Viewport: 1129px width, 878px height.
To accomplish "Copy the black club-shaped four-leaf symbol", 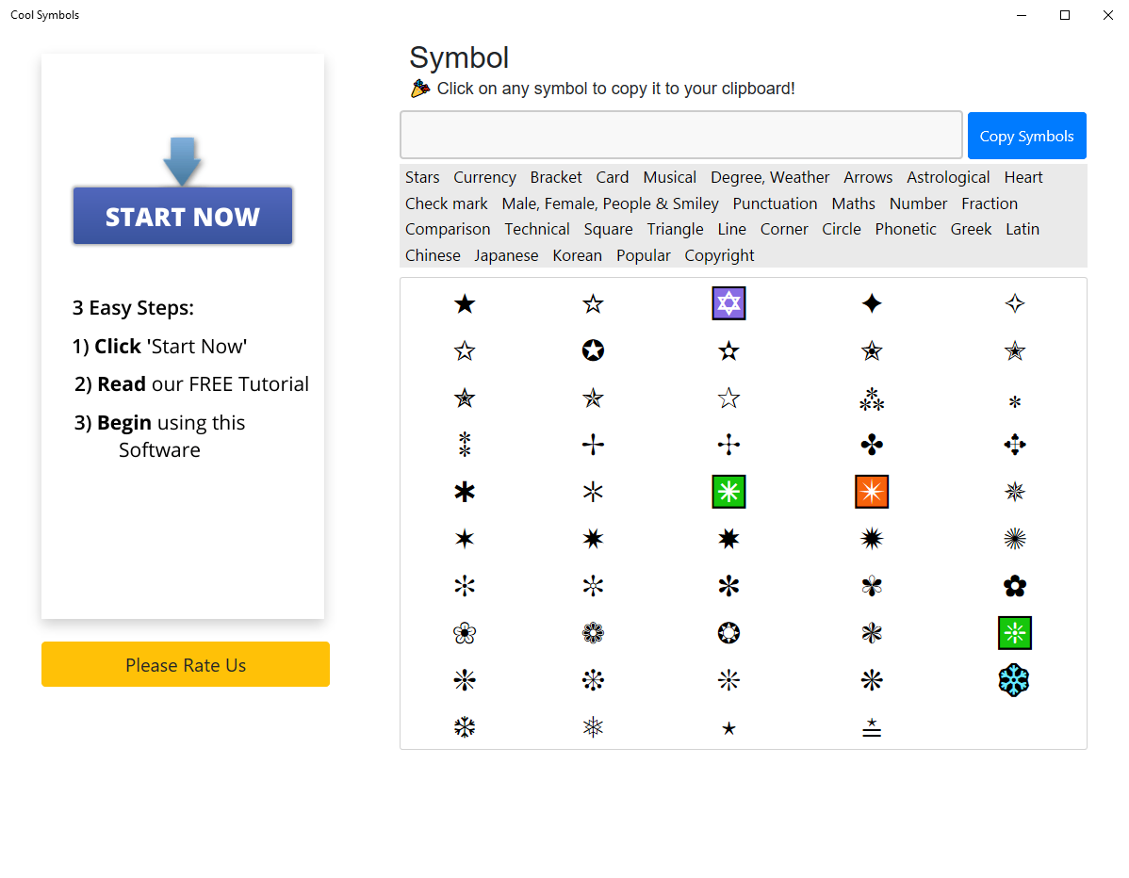I will pyautogui.click(x=872, y=445).
